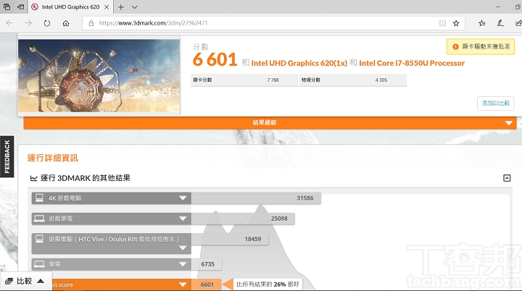Image resolution: width=522 pixels, height=291 pixels.
Task: Open the 比較 compare panel
Action: [25, 282]
